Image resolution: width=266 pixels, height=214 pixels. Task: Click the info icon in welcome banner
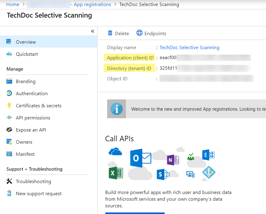point(117,109)
